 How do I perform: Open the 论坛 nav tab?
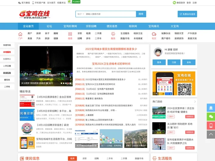tap(49, 26)
